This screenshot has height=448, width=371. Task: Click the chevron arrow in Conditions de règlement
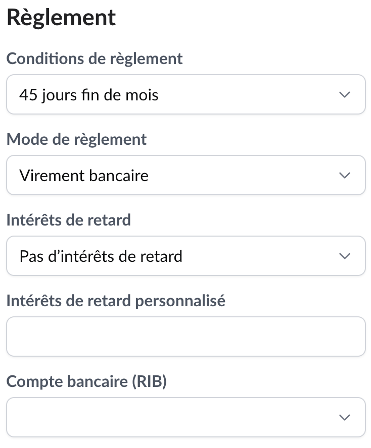coord(345,94)
